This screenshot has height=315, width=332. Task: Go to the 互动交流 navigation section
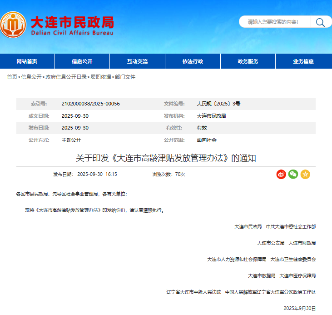(137, 61)
